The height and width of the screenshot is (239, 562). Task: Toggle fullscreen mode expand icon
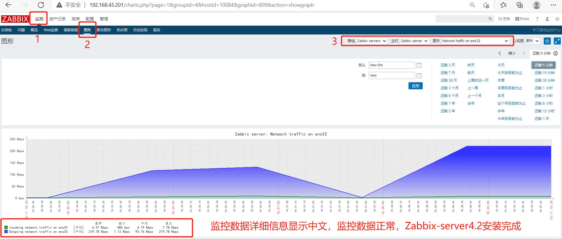(x=557, y=41)
